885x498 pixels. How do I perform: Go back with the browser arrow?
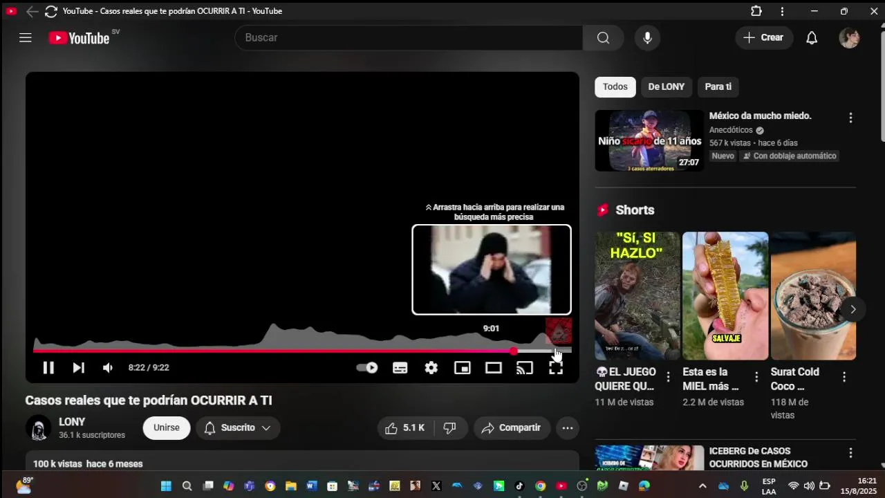pos(32,11)
